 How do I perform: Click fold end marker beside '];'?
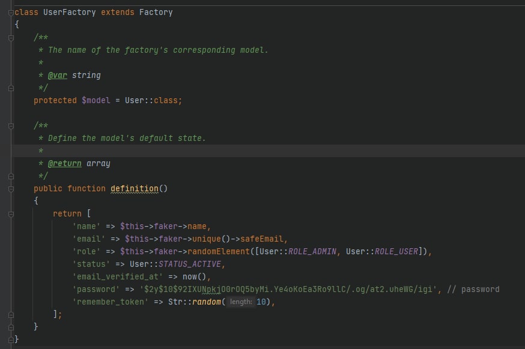pos(11,315)
